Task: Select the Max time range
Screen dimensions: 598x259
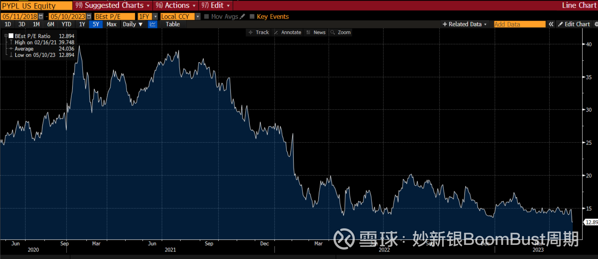Action: point(111,24)
